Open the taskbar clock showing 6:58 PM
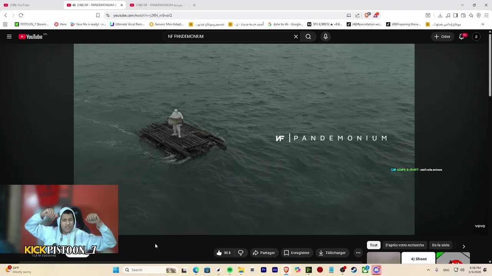 click(475, 270)
